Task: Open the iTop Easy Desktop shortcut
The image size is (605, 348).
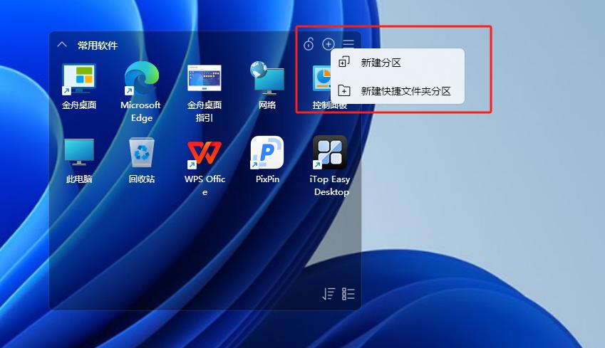Action: pos(330,152)
